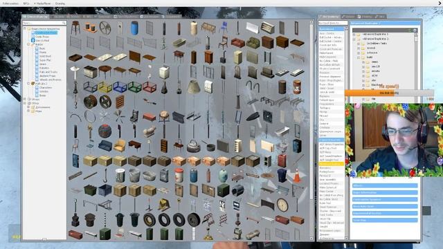Spawn the blue plastic barrel prop

point(134,28)
